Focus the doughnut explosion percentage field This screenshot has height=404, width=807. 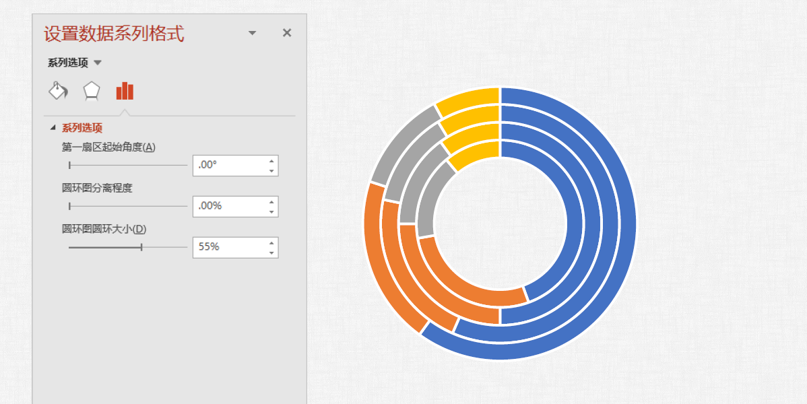coord(229,206)
